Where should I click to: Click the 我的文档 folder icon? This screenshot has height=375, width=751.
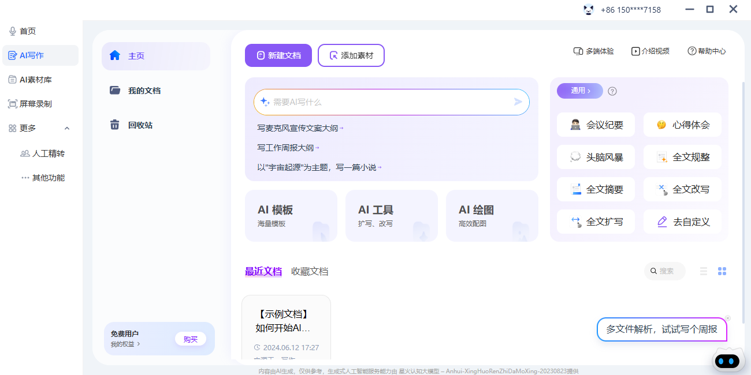115,91
